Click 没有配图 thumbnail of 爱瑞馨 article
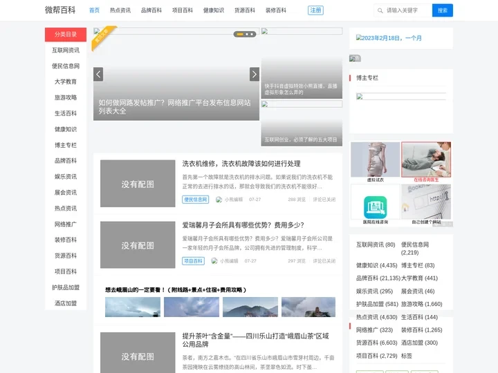This screenshot has height=373, width=498. [x=138, y=245]
